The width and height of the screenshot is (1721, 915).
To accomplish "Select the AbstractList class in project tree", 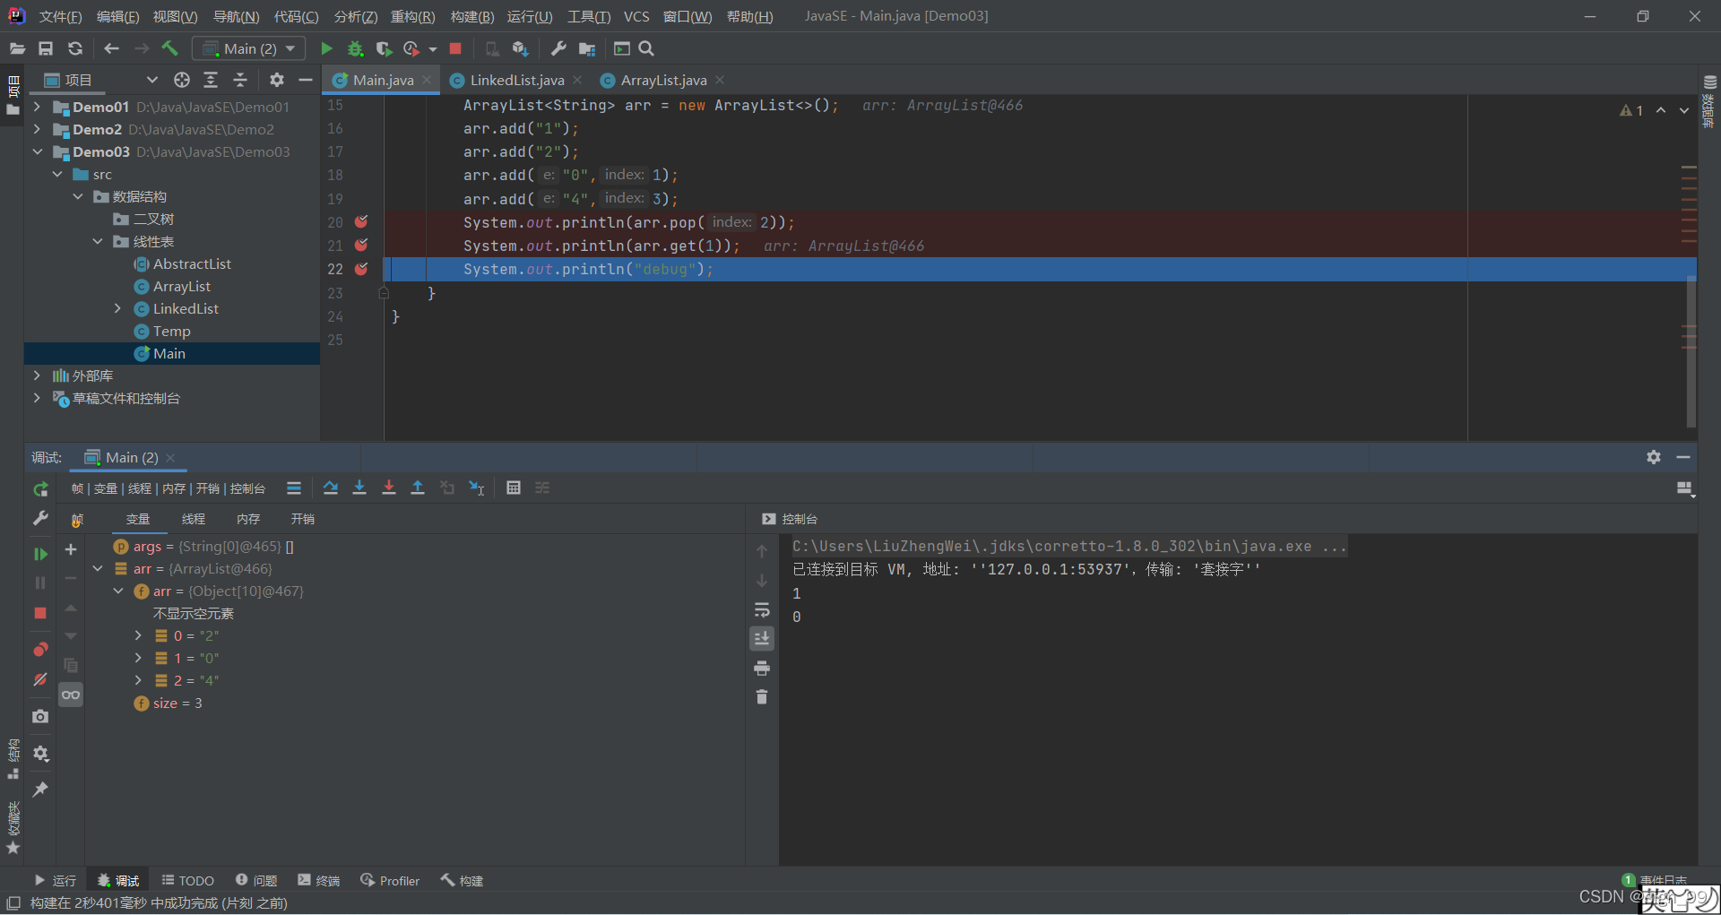I will click(192, 263).
